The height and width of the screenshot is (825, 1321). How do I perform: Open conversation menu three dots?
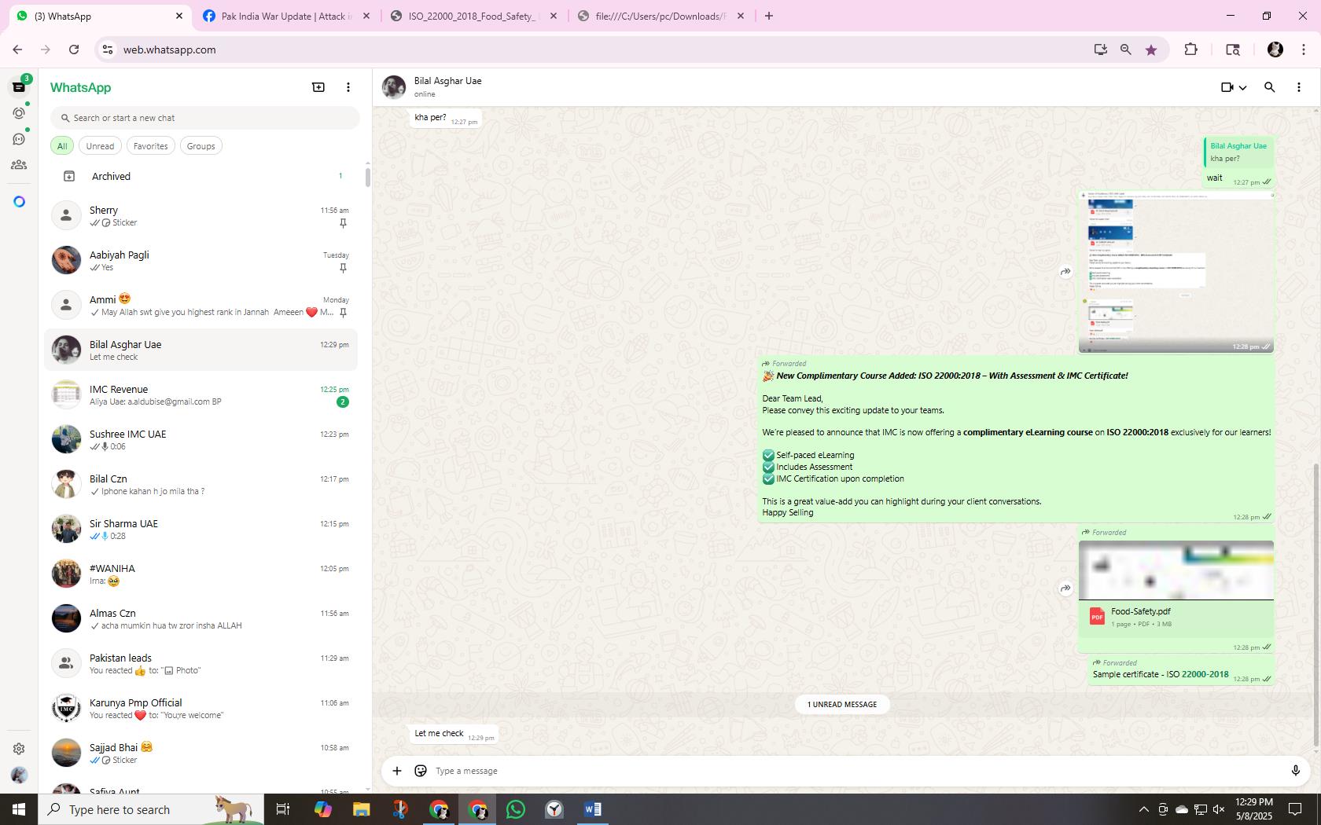pos(1298,87)
